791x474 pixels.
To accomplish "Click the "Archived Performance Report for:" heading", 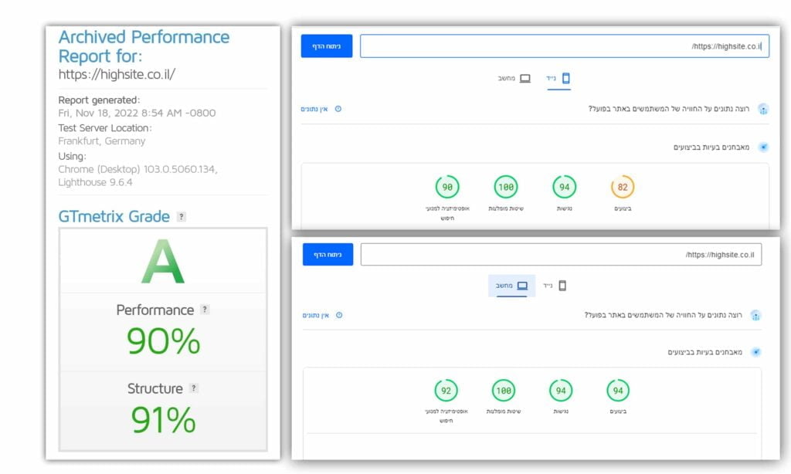I will click(144, 46).
